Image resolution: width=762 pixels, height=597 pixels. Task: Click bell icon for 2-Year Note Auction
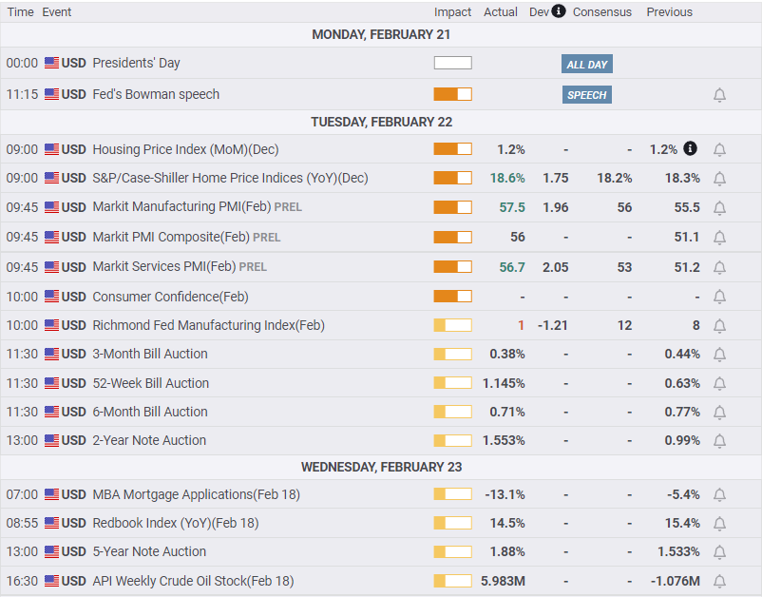tap(719, 441)
